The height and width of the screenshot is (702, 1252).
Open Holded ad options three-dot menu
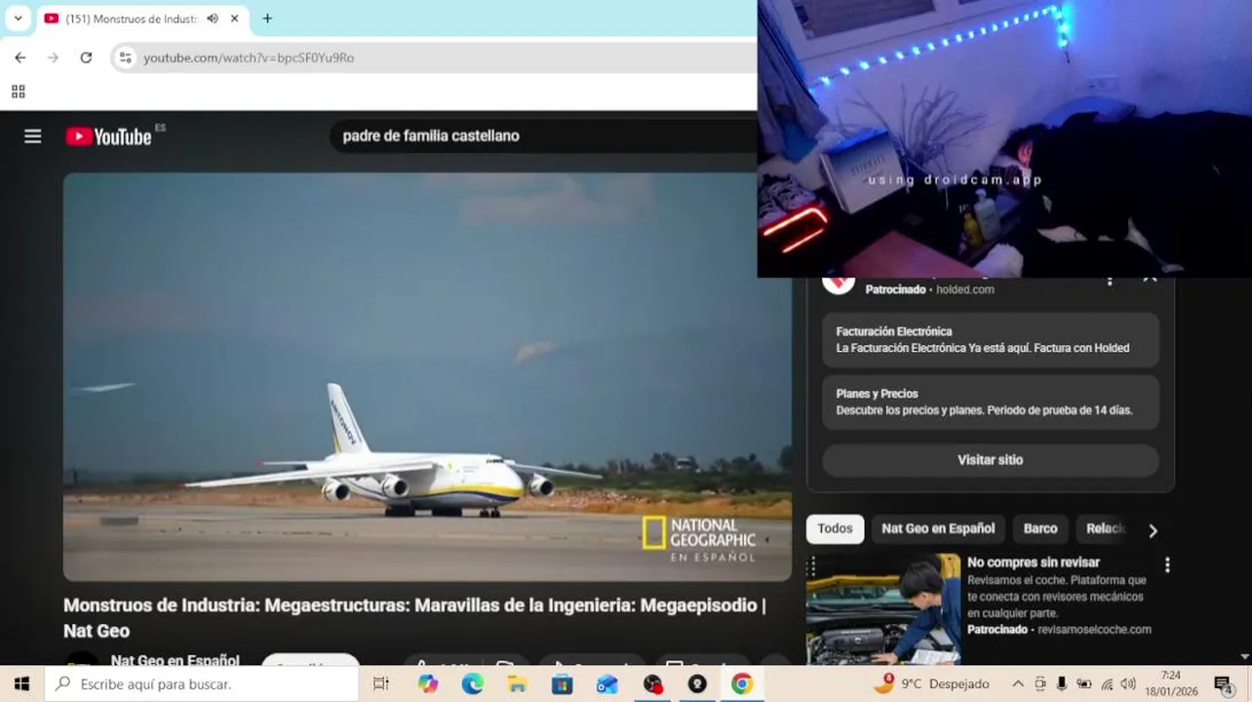point(1110,281)
